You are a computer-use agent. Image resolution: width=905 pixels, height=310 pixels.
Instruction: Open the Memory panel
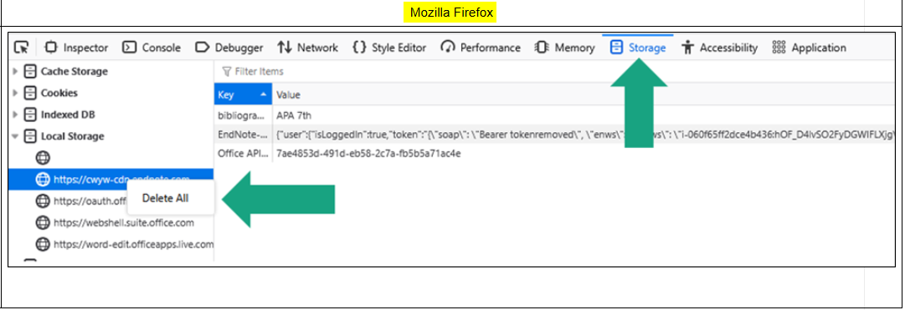click(564, 48)
